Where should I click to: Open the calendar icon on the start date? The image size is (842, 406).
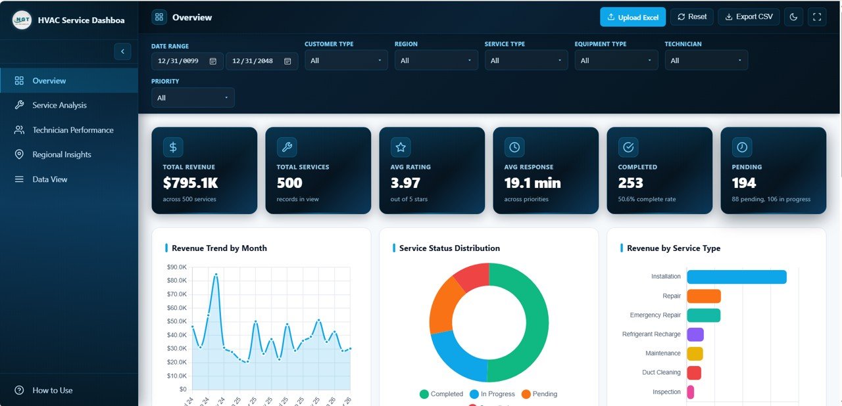click(x=212, y=60)
